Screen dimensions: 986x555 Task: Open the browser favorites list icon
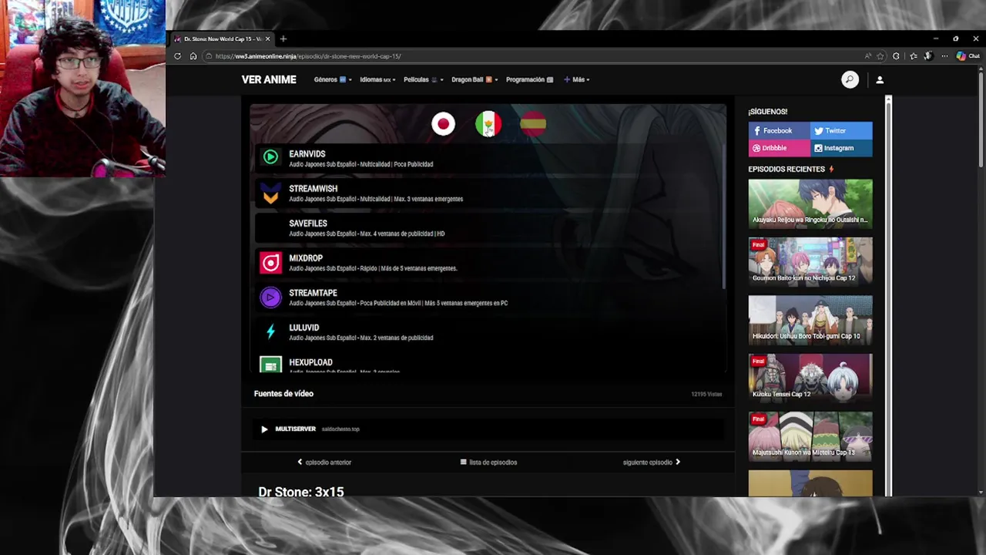pyautogui.click(x=913, y=56)
